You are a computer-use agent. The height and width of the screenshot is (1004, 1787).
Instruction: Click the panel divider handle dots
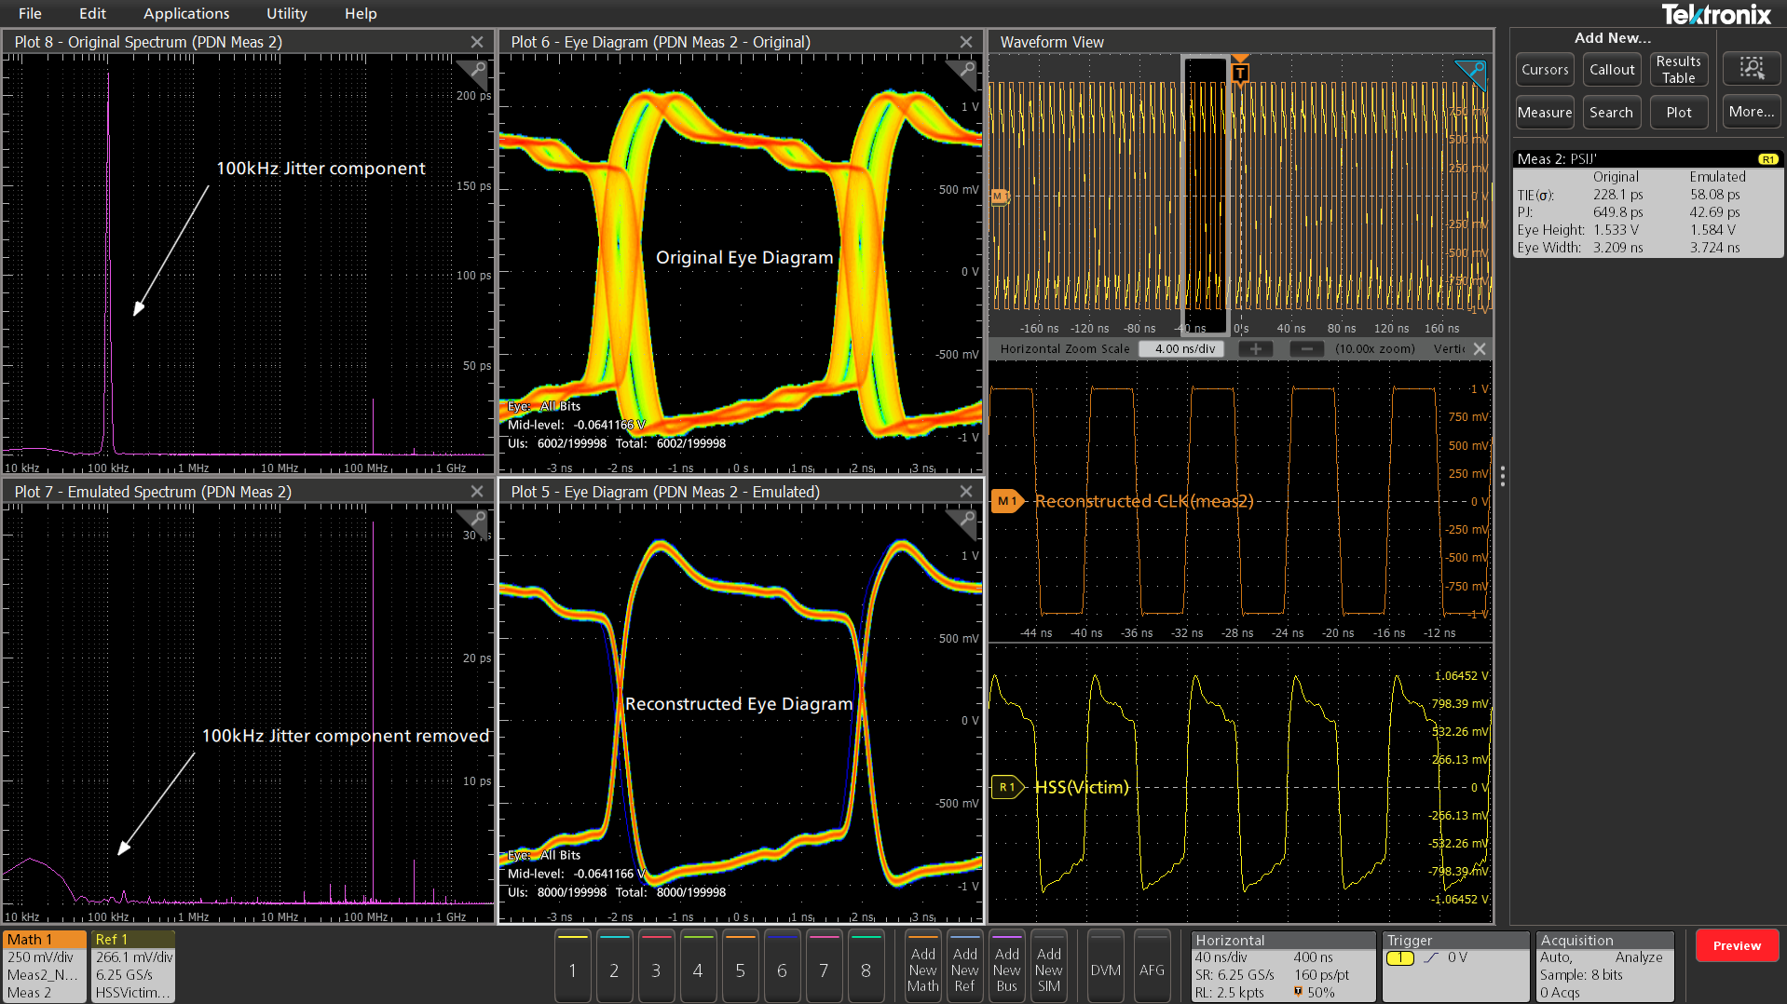click(x=1502, y=476)
